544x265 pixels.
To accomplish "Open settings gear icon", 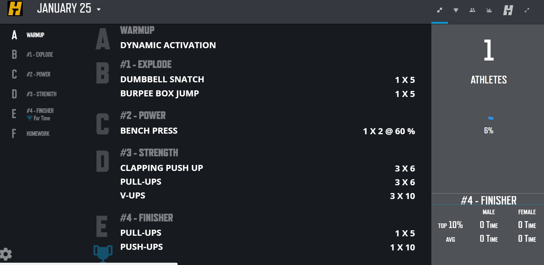I will pos(6,254).
